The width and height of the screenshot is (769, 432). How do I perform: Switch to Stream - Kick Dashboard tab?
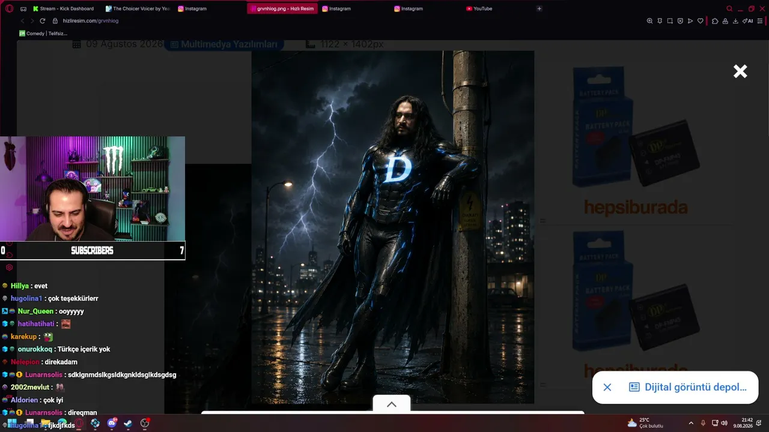click(63, 9)
